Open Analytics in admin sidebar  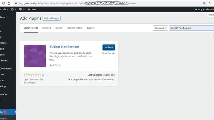[2, 80]
